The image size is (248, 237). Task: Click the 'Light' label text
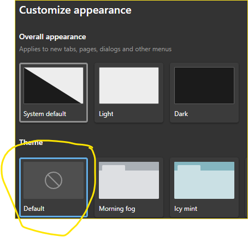click(106, 114)
